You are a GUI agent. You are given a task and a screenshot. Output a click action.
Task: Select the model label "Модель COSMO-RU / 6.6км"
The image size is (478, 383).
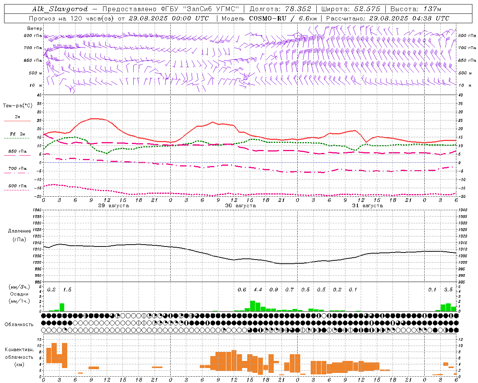[269, 18]
